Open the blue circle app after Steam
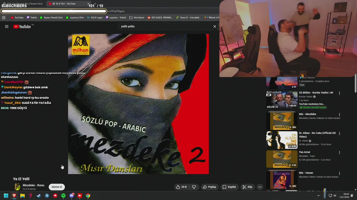 (x=47, y=196)
